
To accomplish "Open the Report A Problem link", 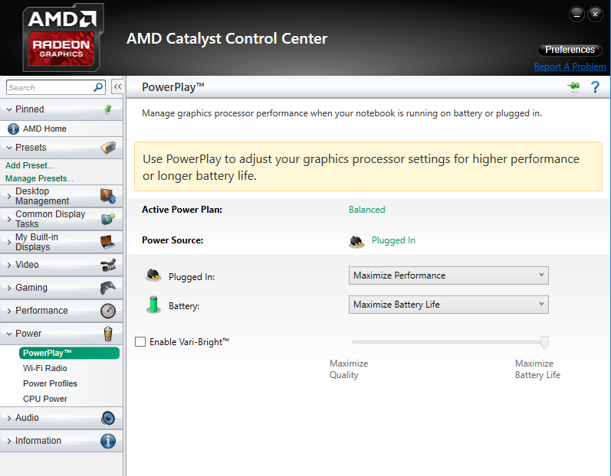I will (x=570, y=67).
